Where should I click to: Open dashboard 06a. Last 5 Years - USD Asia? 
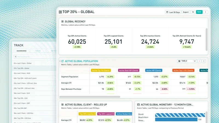[34, 113]
